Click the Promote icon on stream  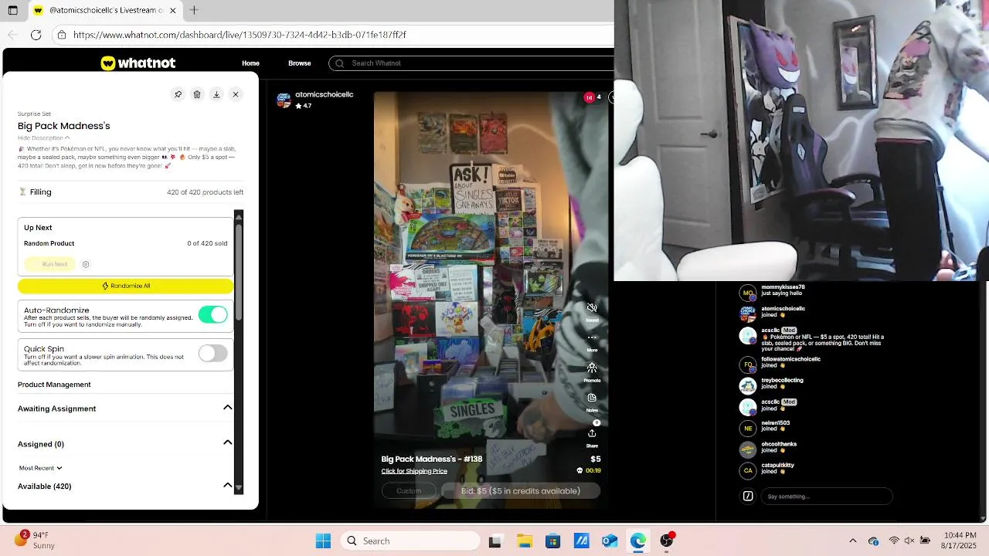pyautogui.click(x=592, y=368)
